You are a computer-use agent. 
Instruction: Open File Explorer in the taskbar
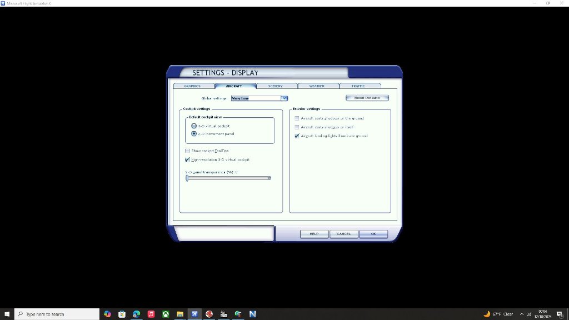[180, 314]
